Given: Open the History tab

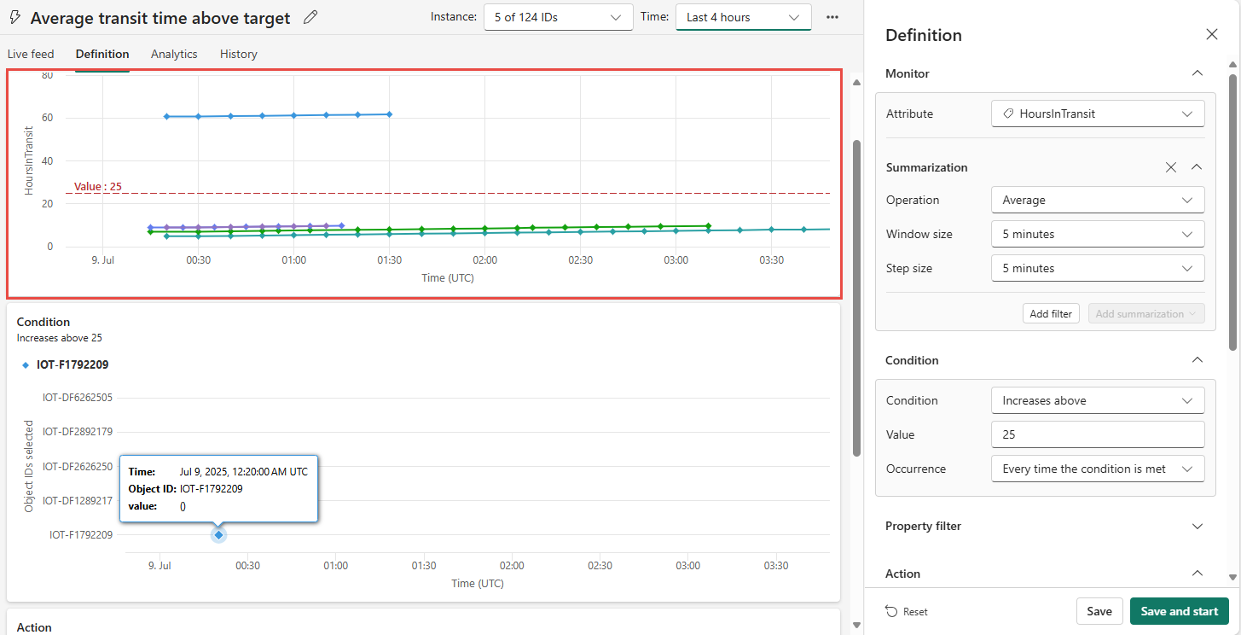Looking at the screenshot, I should pyautogui.click(x=238, y=54).
